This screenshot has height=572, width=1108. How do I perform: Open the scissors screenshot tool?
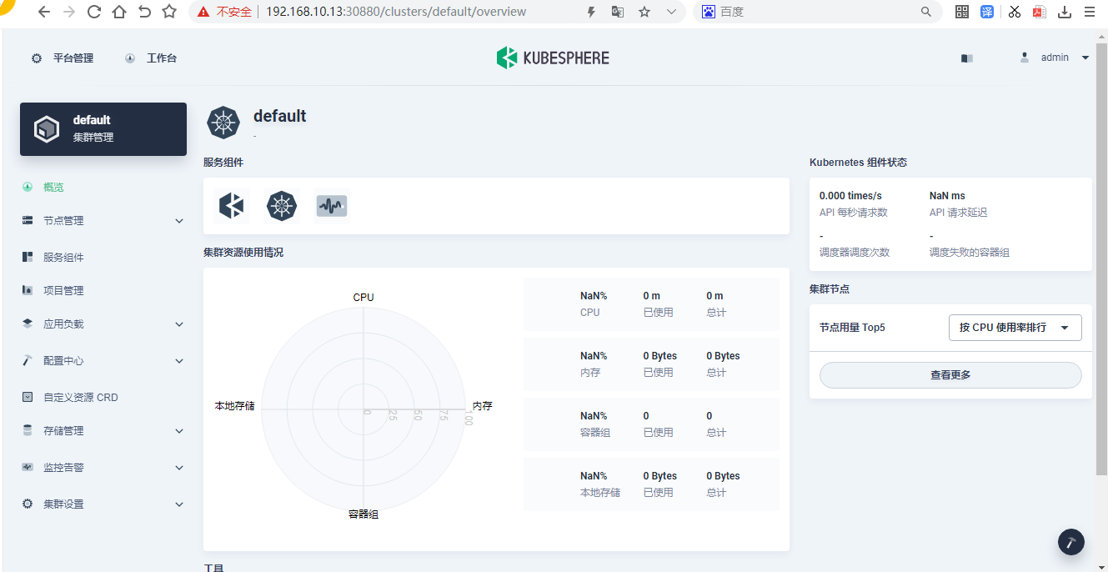[x=1015, y=12]
